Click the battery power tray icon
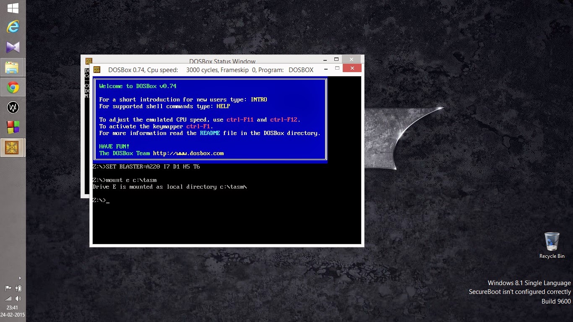 [18, 288]
